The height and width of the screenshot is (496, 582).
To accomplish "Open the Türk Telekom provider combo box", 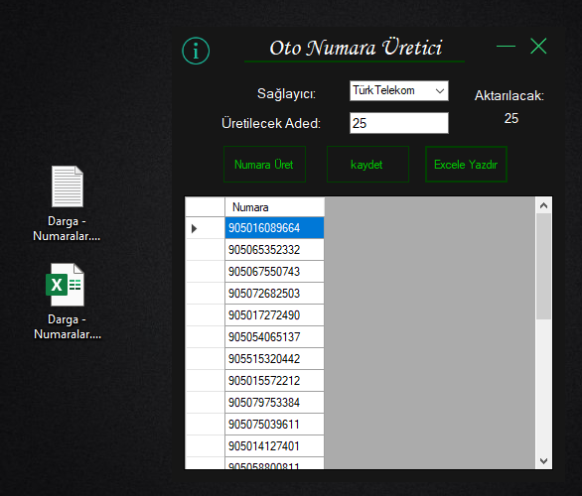I will pos(399,91).
